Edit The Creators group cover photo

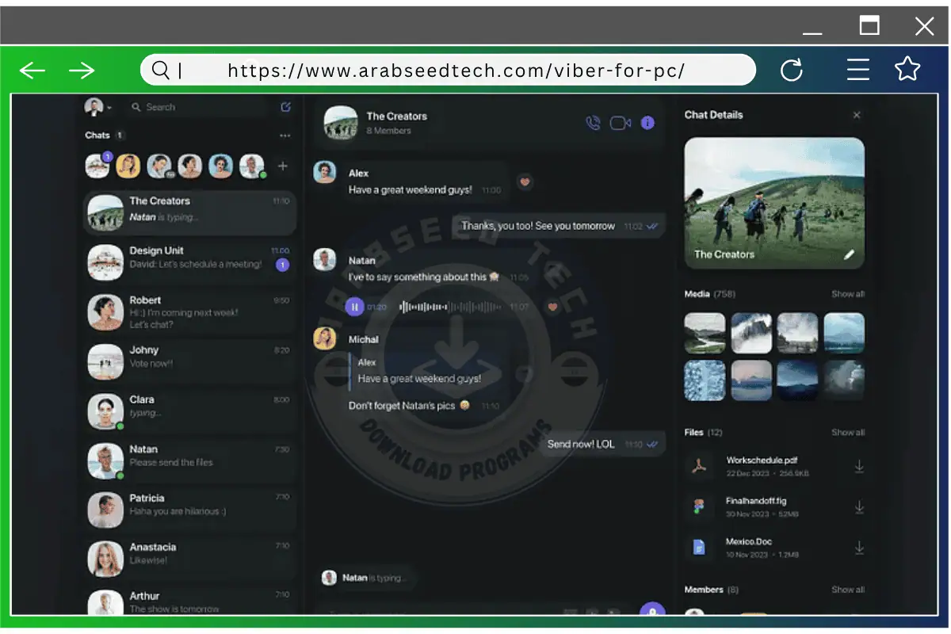pos(849,254)
